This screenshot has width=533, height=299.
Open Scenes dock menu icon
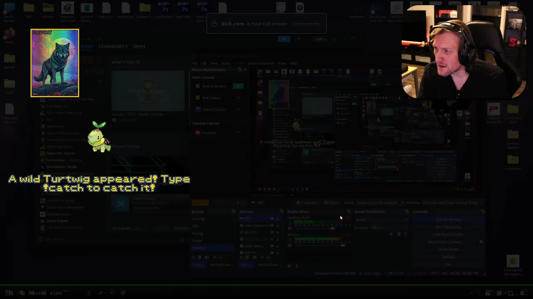234,212
